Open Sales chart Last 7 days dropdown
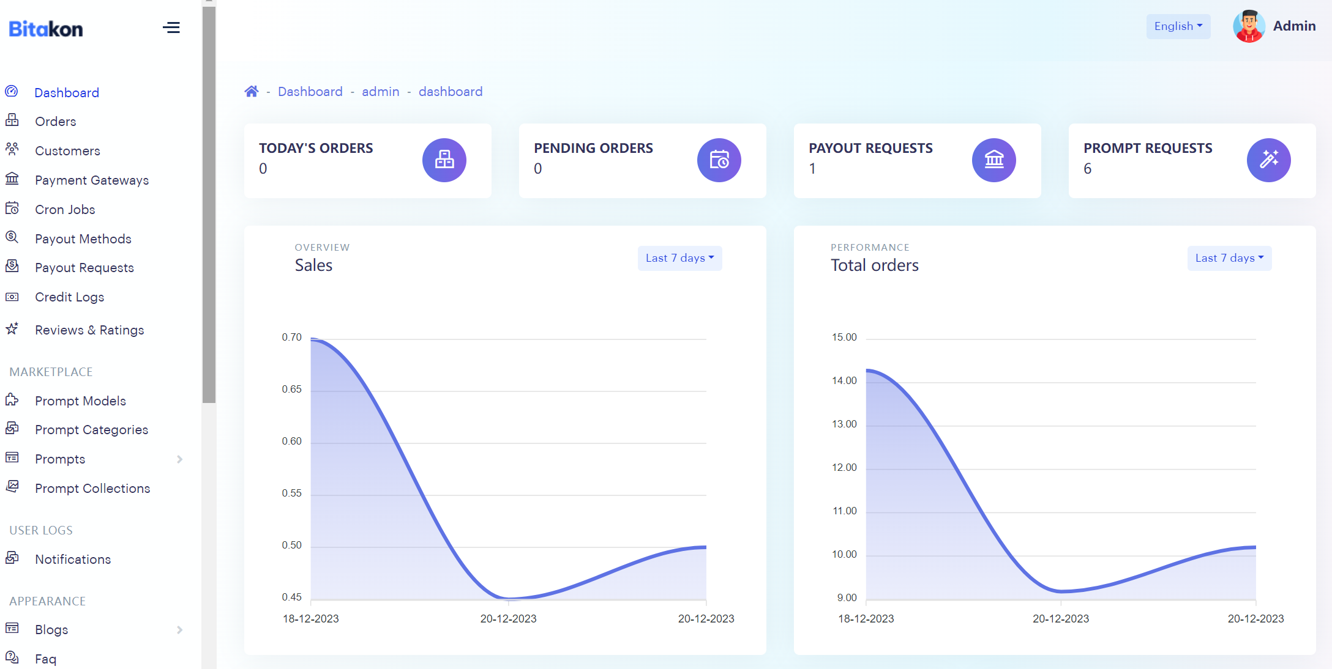 679,258
